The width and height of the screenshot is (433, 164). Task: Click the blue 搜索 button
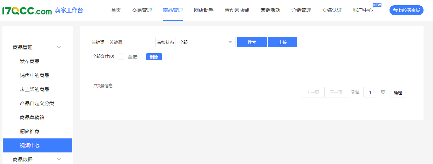click(x=252, y=42)
